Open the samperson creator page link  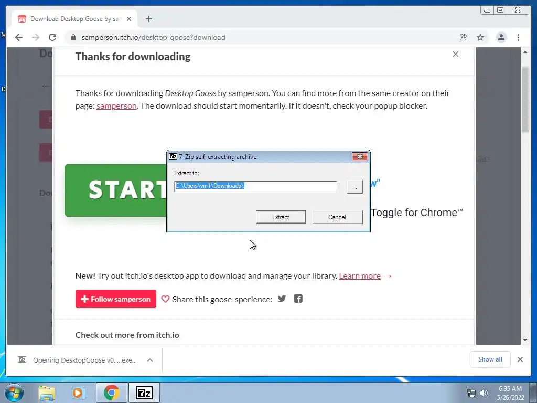click(116, 106)
